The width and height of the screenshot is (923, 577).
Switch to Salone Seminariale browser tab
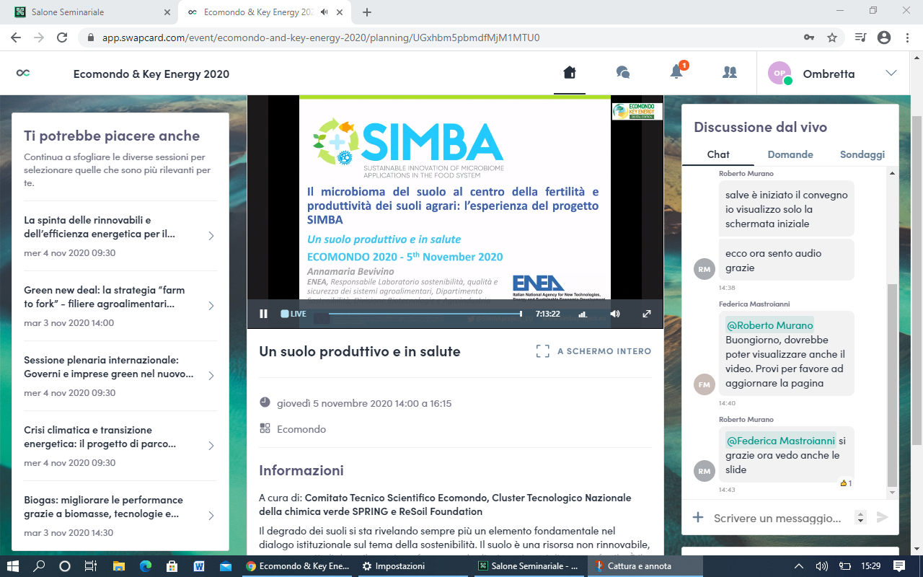[x=89, y=12]
